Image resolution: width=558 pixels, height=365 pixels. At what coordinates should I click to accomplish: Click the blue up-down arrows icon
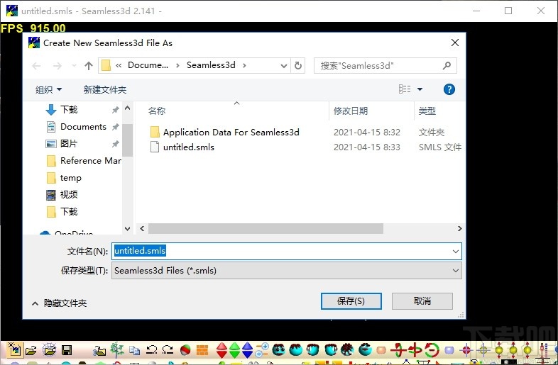247,350
